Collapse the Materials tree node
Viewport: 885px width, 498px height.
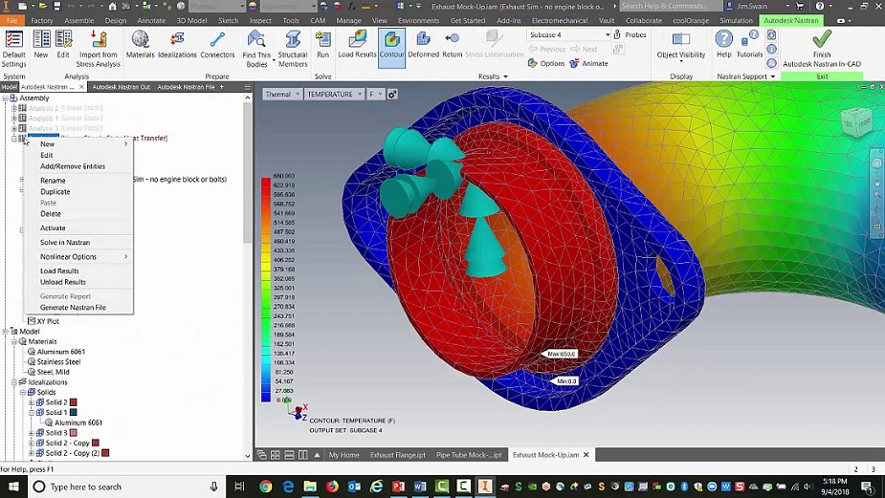click(14, 342)
